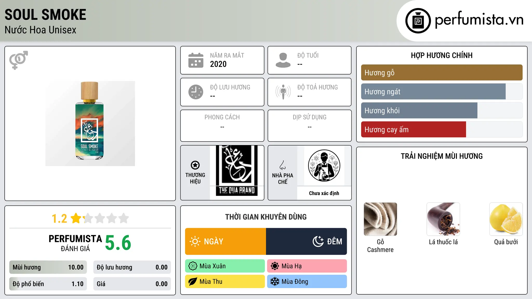Click the launch year value 2020

tap(218, 64)
